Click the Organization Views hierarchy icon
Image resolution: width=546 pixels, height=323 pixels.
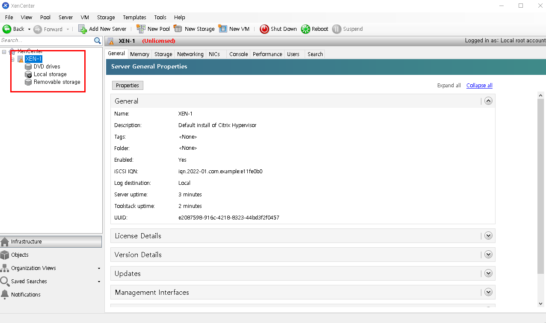coord(5,268)
